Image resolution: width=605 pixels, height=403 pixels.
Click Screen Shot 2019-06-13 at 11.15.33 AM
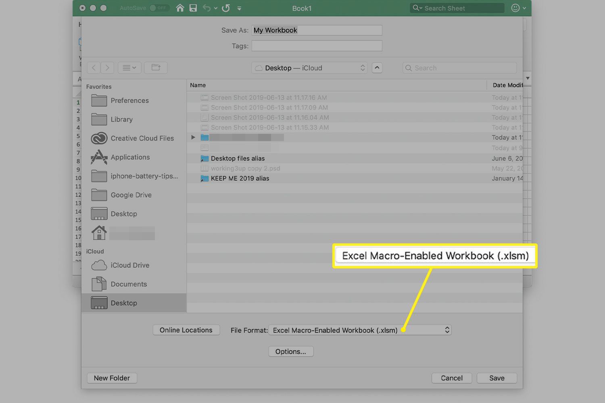coord(355,127)
